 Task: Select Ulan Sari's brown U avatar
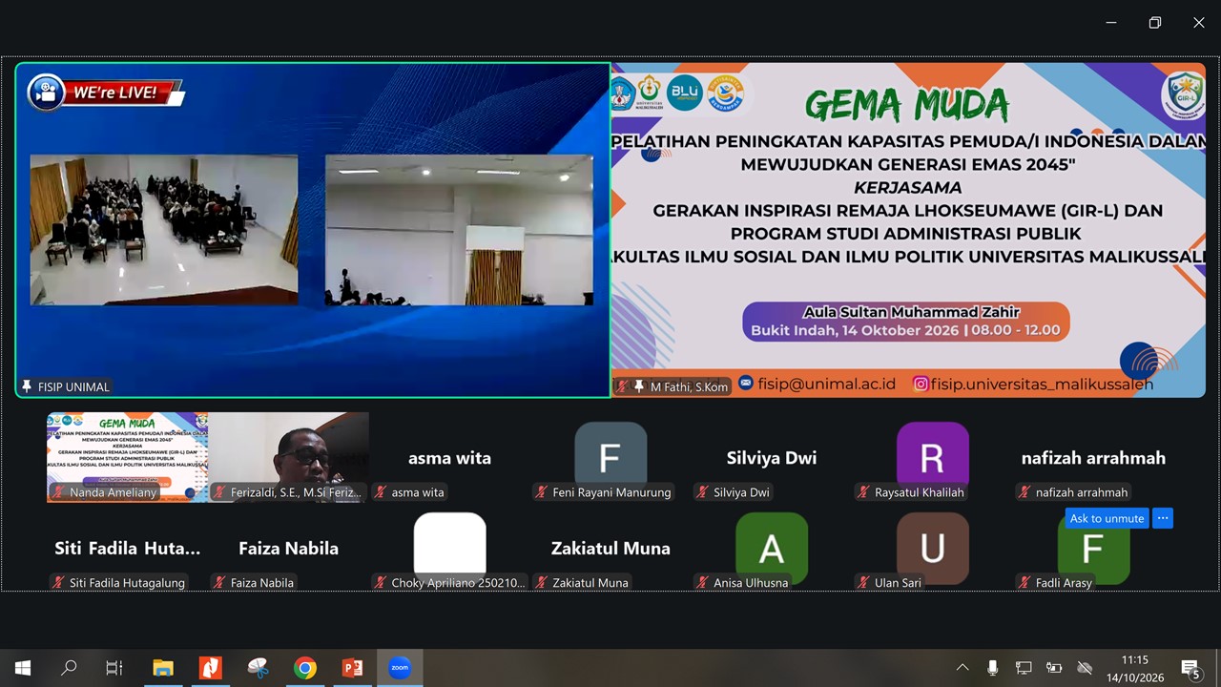pyautogui.click(x=933, y=548)
